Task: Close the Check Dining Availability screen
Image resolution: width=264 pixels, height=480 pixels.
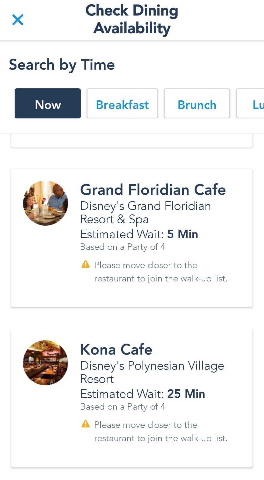Action: [18, 20]
